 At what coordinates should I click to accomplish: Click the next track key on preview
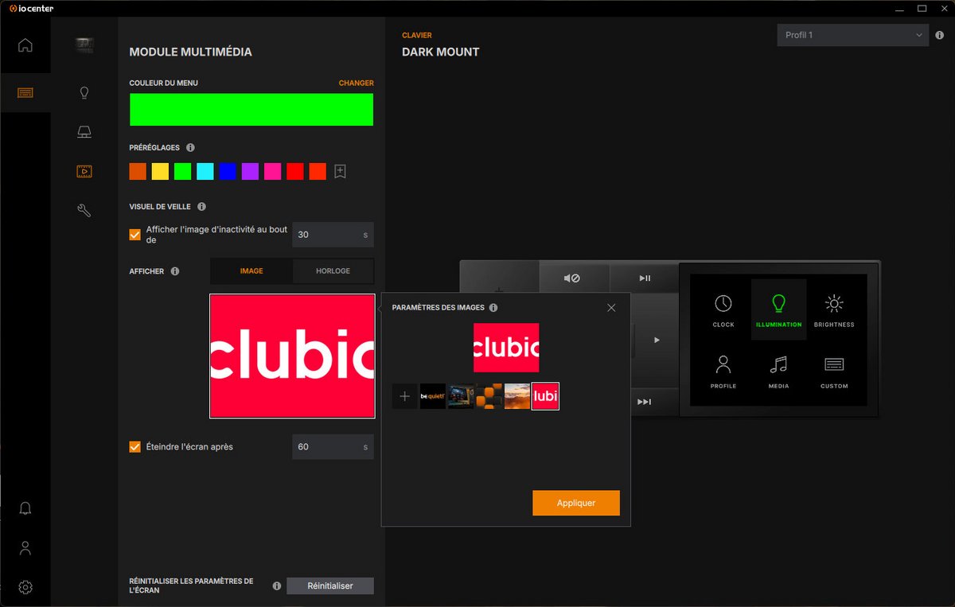pos(645,402)
